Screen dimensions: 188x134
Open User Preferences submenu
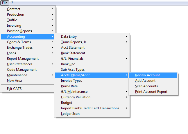click(x=28, y=64)
